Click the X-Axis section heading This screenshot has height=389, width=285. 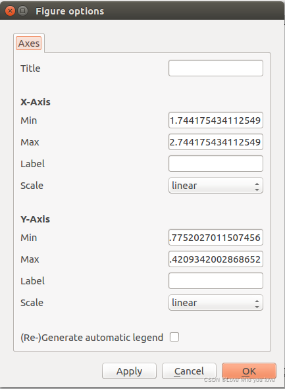pos(36,102)
